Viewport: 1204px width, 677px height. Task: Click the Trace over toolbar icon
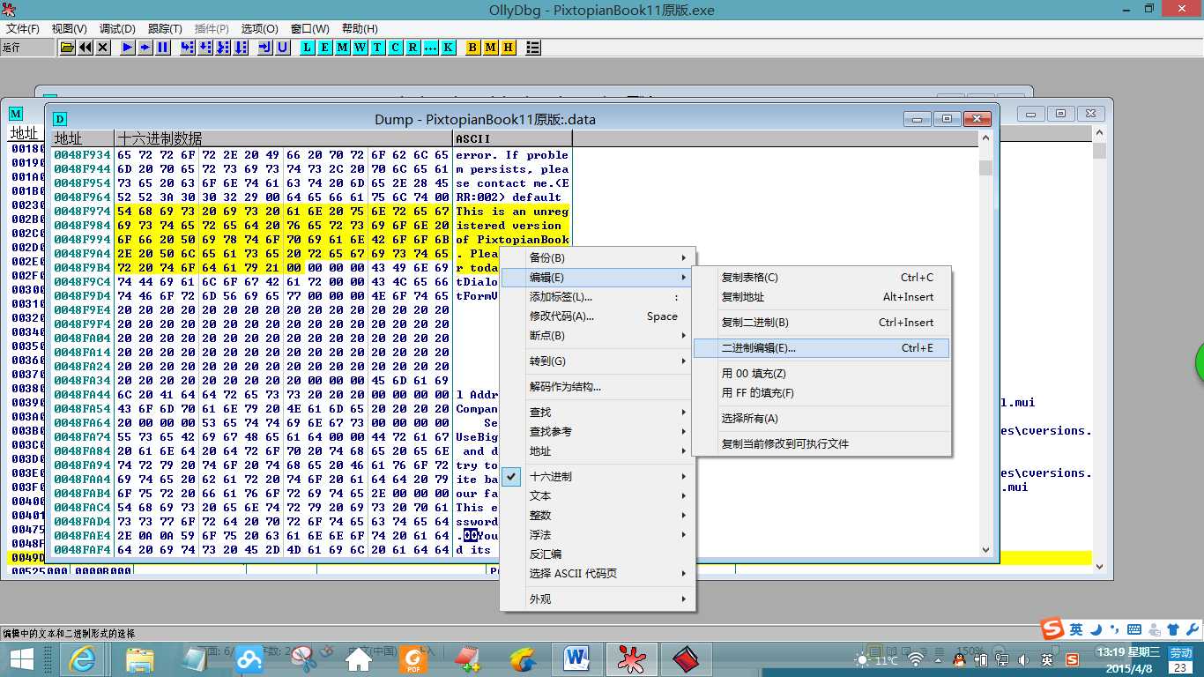coord(240,48)
